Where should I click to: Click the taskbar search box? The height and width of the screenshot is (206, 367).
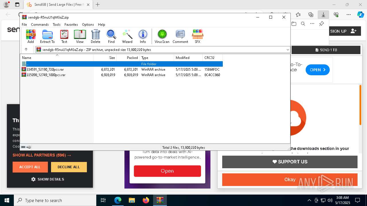(x=55, y=200)
